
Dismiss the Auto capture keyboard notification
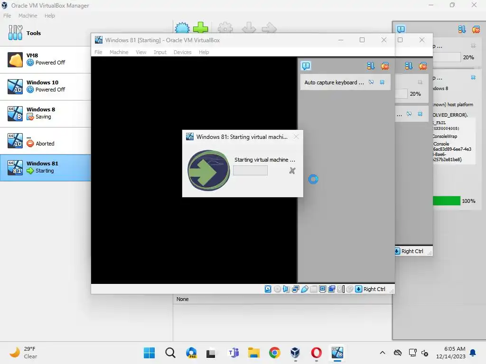click(382, 82)
